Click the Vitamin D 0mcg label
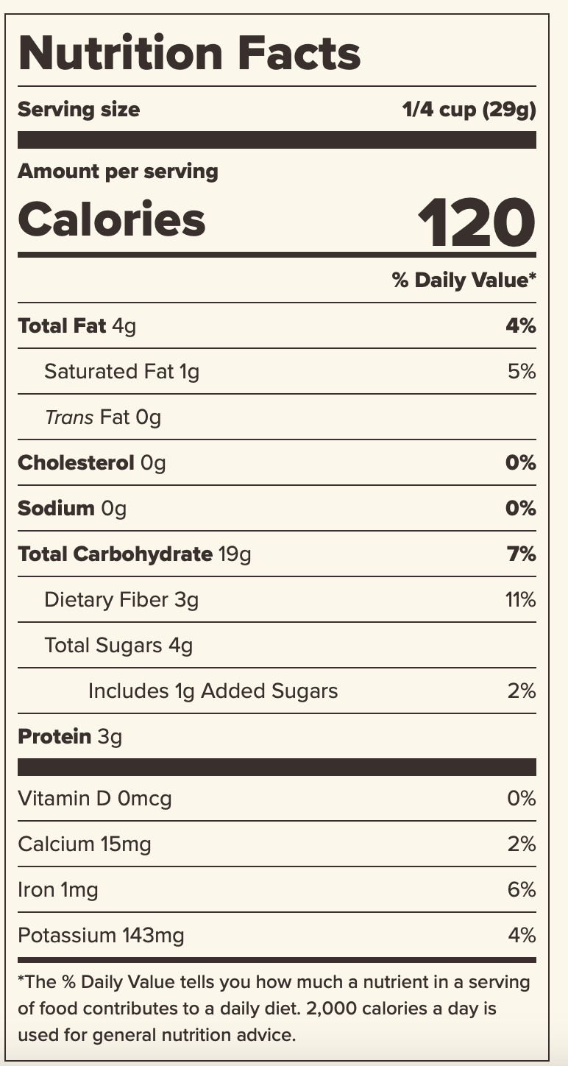This screenshot has height=1066, width=568. tap(95, 799)
